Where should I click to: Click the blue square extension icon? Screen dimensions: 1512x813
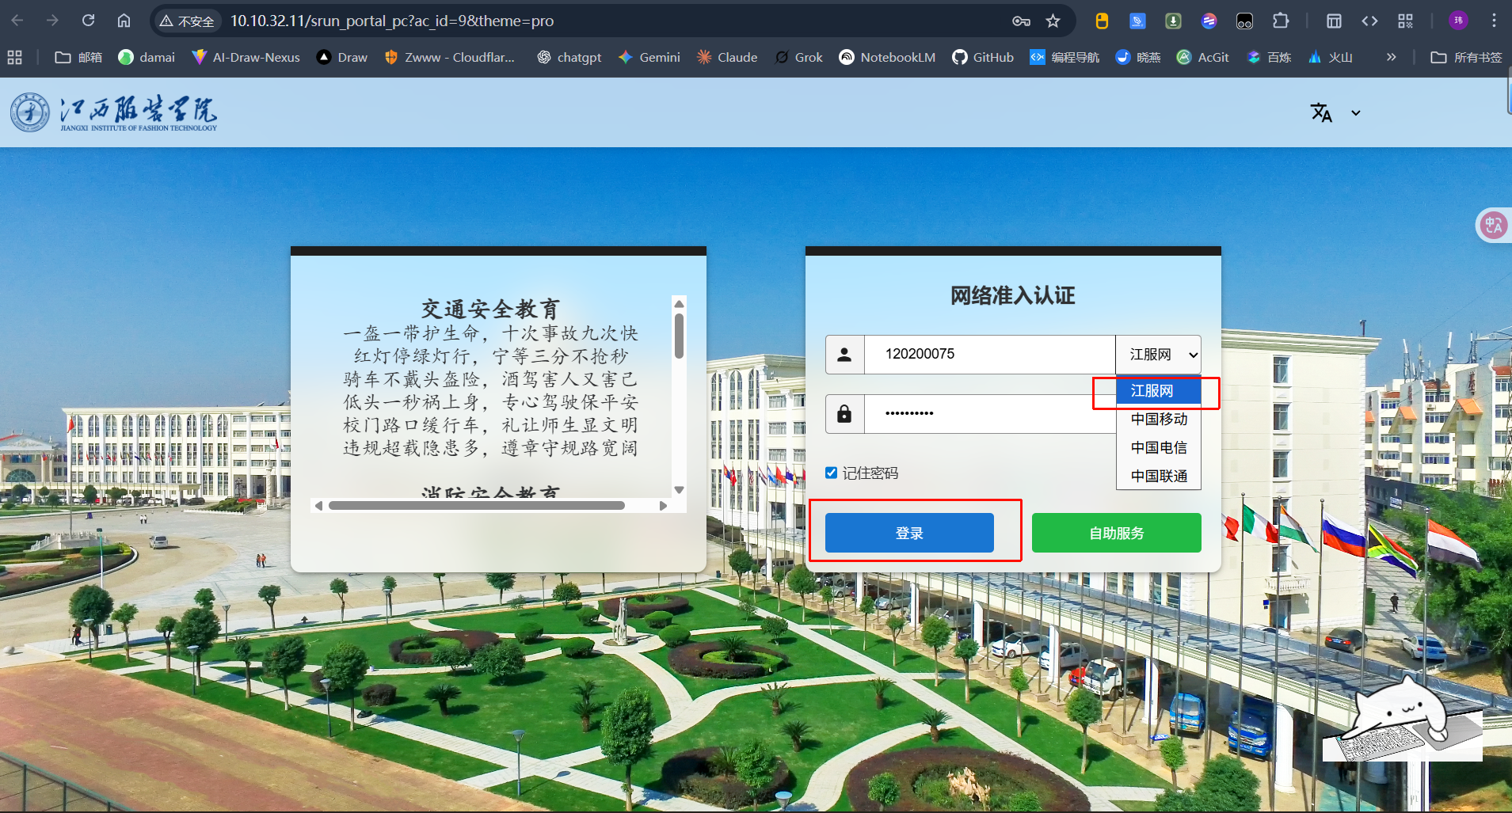tap(1137, 21)
